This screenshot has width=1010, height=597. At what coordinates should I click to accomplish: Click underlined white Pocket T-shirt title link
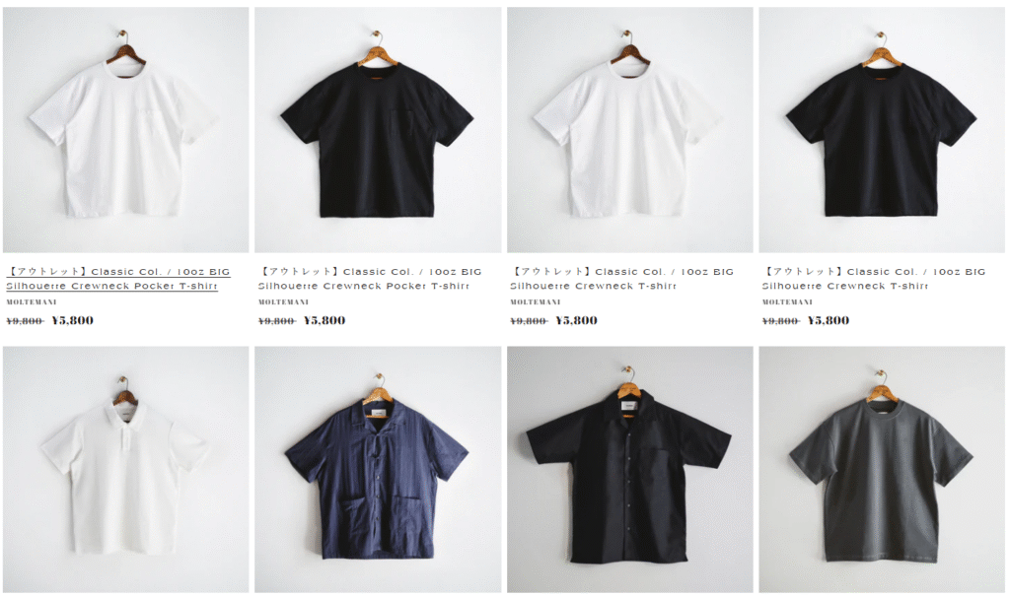(x=118, y=279)
